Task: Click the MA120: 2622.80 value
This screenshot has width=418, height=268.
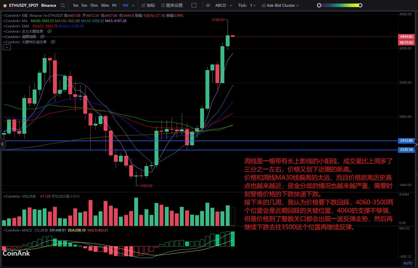Action: (x=67, y=21)
